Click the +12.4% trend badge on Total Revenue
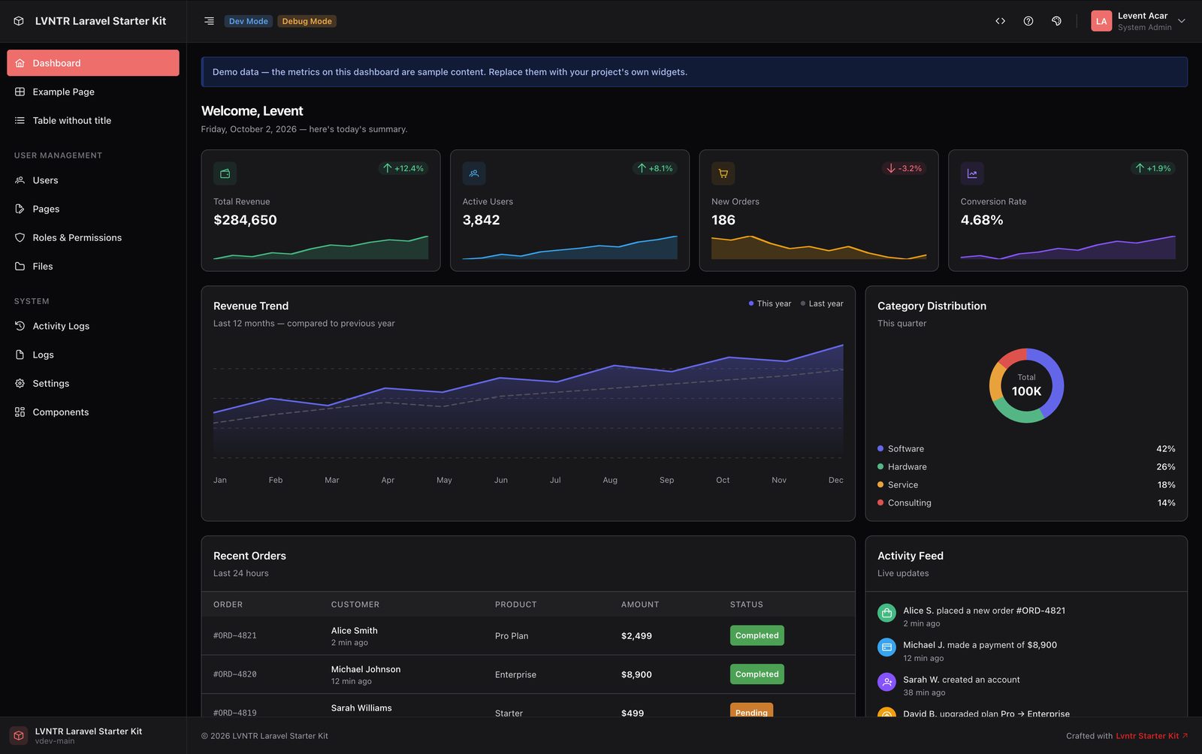 [403, 168]
